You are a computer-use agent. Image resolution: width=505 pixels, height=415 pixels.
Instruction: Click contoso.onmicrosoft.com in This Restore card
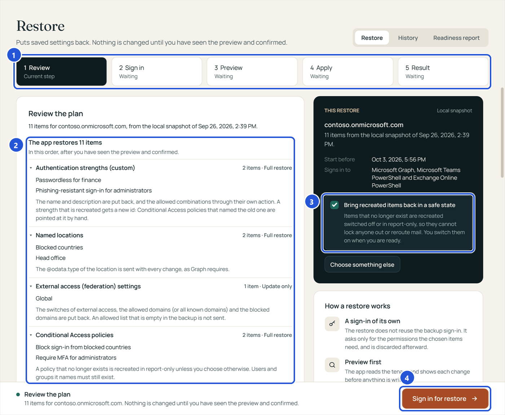[364, 125]
